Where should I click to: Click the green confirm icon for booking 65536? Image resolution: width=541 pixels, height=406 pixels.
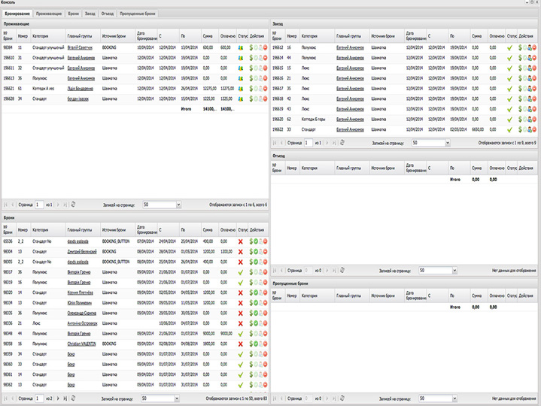coord(256,241)
